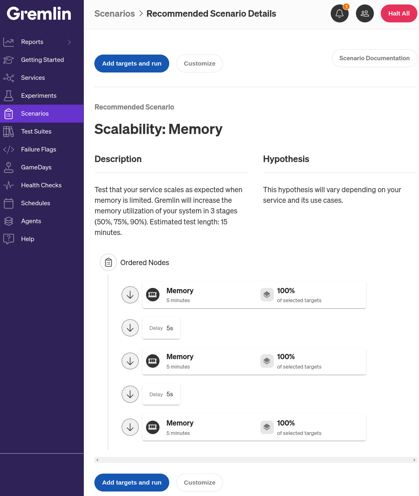Open the Reports chart icon
Viewport: 419px width, 496px height.
click(x=9, y=42)
